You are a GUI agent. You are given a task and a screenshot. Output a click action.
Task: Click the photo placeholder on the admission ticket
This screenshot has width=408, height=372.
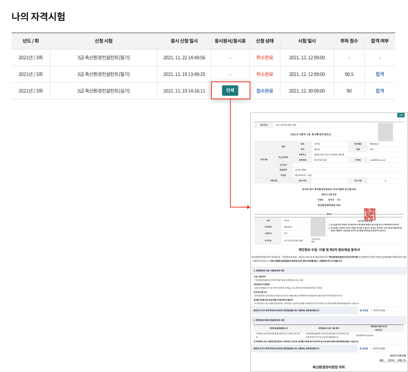318,227
